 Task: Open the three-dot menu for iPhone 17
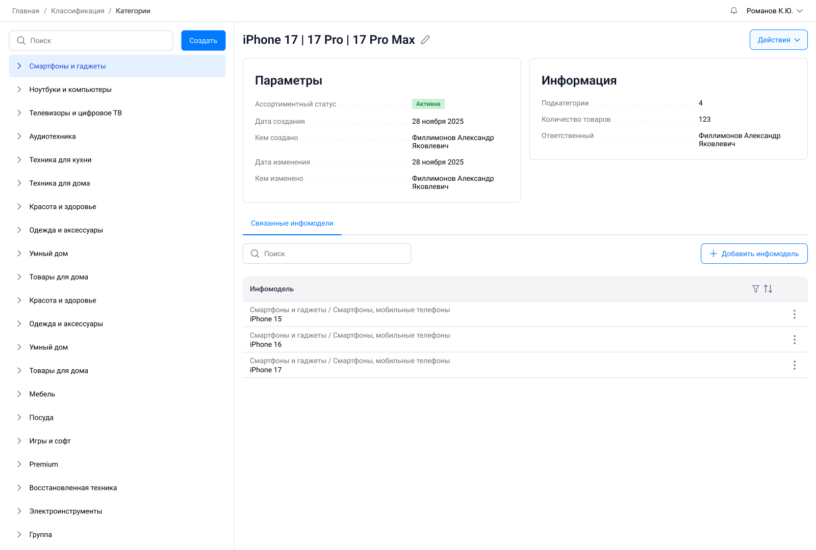point(794,365)
